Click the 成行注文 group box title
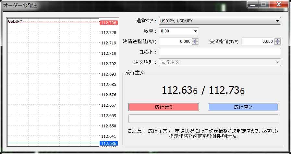Viewport: 291px width, 154px height. pyautogui.click(x=135, y=73)
